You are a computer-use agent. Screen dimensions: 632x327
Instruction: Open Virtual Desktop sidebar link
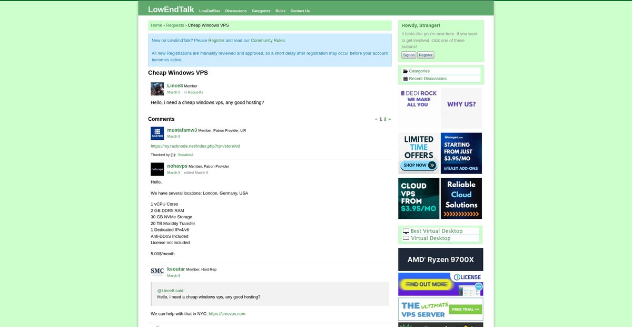(x=431, y=238)
